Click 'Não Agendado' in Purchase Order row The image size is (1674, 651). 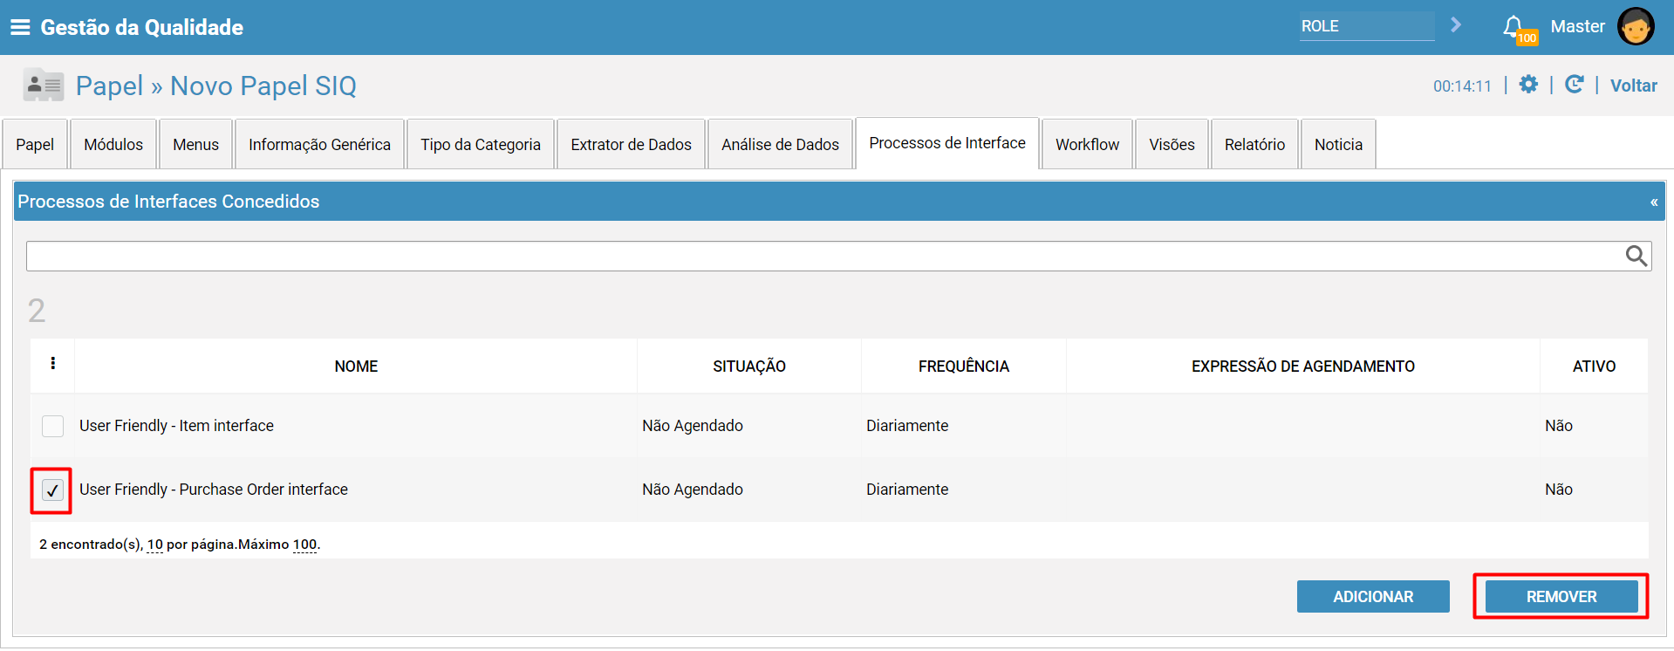click(693, 490)
